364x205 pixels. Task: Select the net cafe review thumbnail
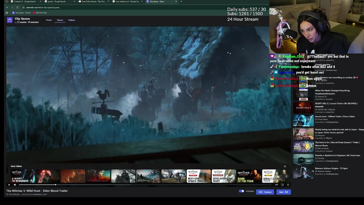(x=303, y=134)
